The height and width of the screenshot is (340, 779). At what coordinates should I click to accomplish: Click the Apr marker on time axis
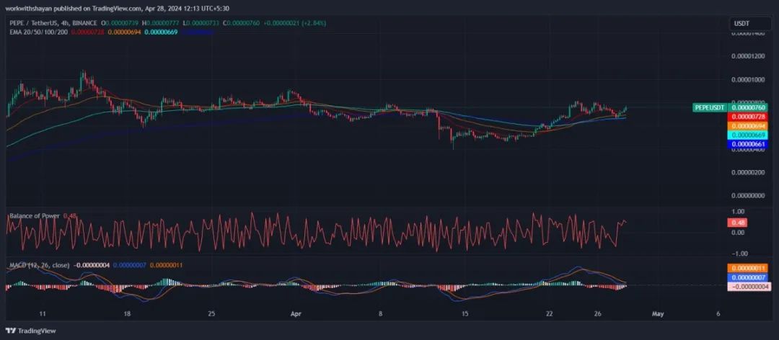(294, 314)
